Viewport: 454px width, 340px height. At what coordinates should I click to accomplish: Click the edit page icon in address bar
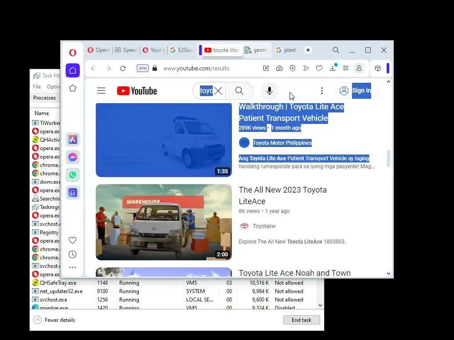[x=266, y=68]
